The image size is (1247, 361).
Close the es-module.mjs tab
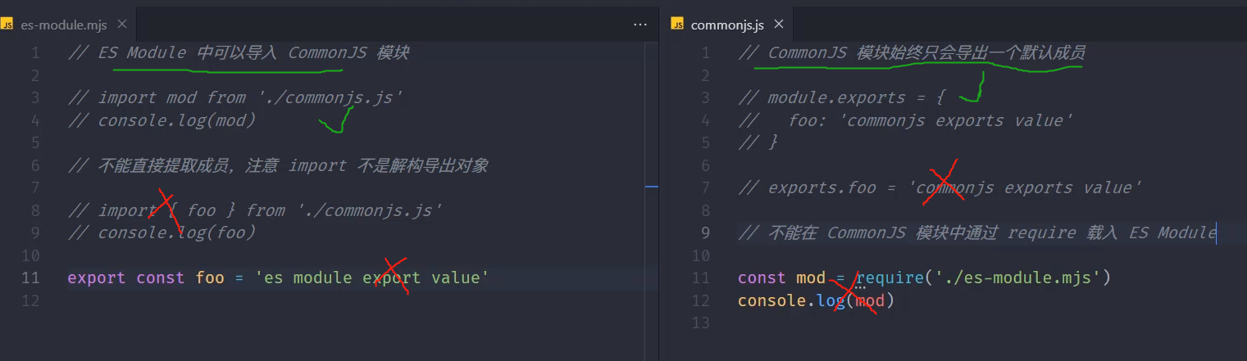[x=122, y=25]
